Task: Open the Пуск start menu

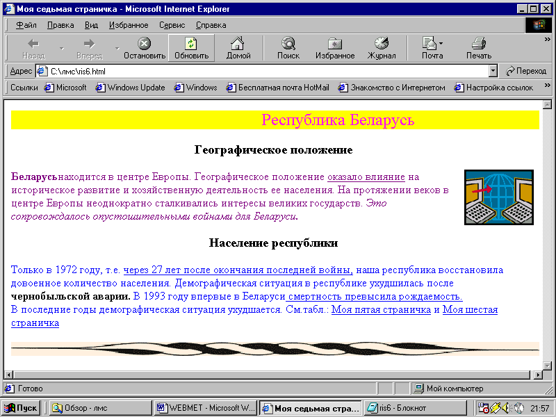Action: click(20, 408)
